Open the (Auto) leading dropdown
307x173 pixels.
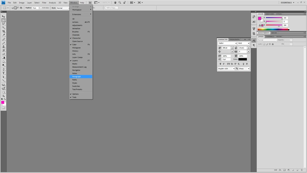[x=248, y=48]
